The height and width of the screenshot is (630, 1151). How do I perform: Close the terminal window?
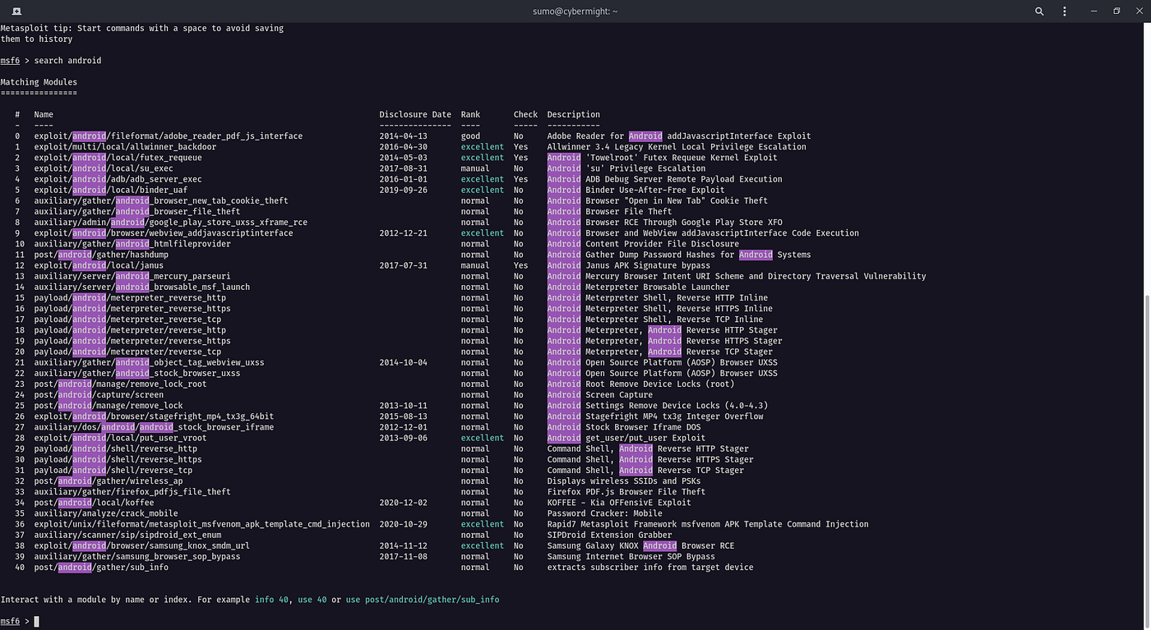1139,11
